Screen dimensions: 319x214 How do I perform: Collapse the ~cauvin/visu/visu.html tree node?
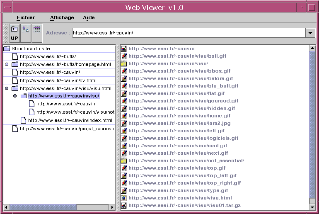tap(7, 88)
